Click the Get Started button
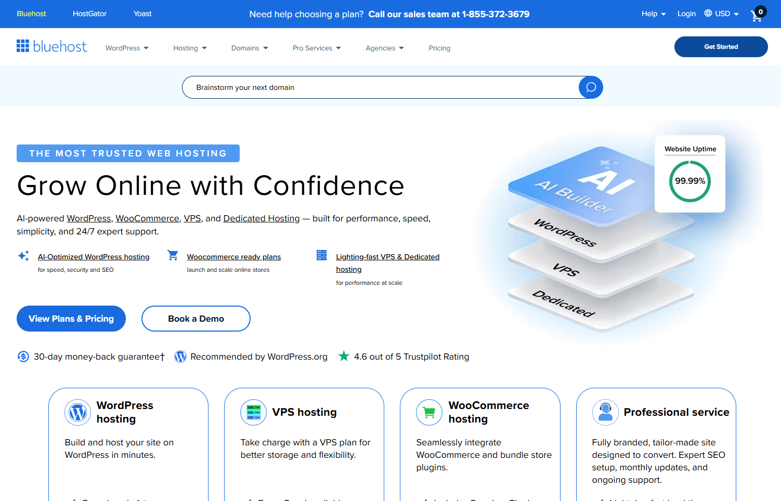Image resolution: width=781 pixels, height=501 pixels. (721, 47)
